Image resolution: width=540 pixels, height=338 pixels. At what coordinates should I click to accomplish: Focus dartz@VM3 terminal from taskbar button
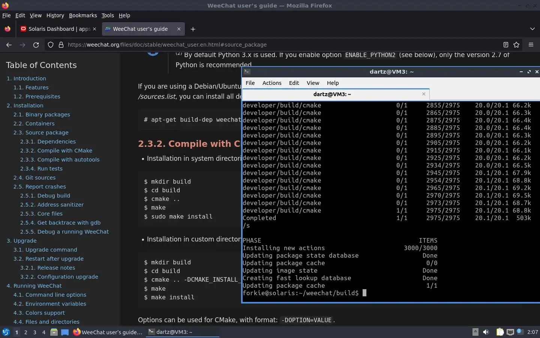pyautogui.click(x=182, y=332)
